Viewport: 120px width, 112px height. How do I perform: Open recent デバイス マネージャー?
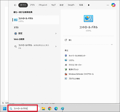click(75, 65)
